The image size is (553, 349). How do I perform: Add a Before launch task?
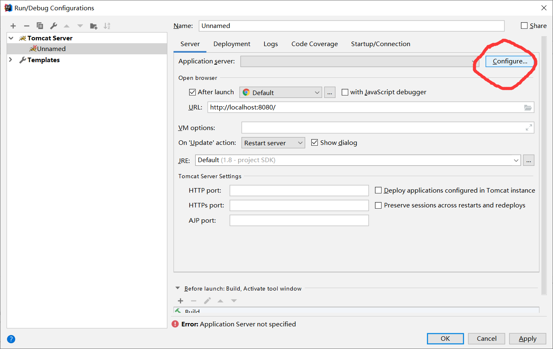pos(180,301)
